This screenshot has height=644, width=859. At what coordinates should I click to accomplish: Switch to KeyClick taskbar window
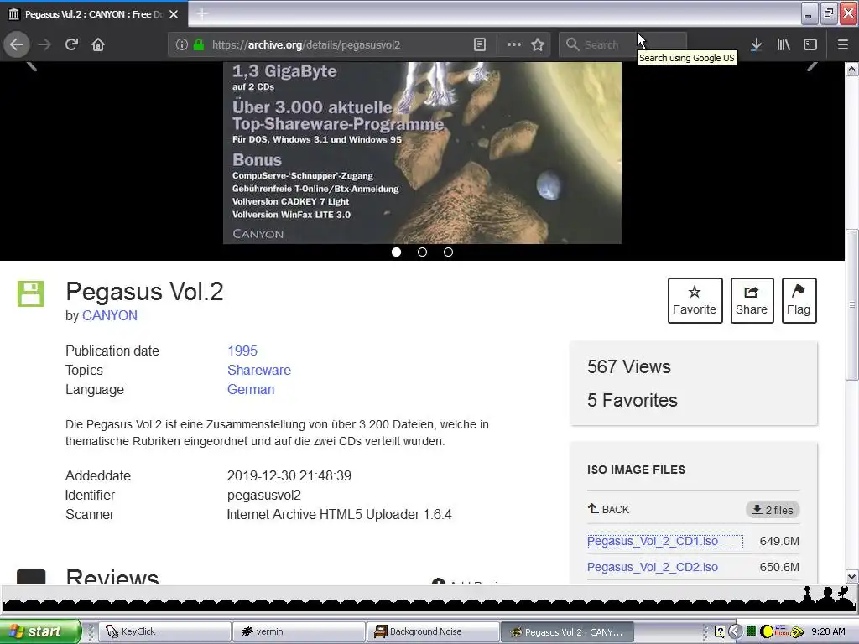click(x=164, y=632)
